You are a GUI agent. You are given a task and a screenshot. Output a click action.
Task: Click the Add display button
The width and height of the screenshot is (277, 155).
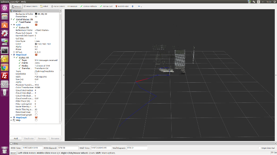click(16, 138)
